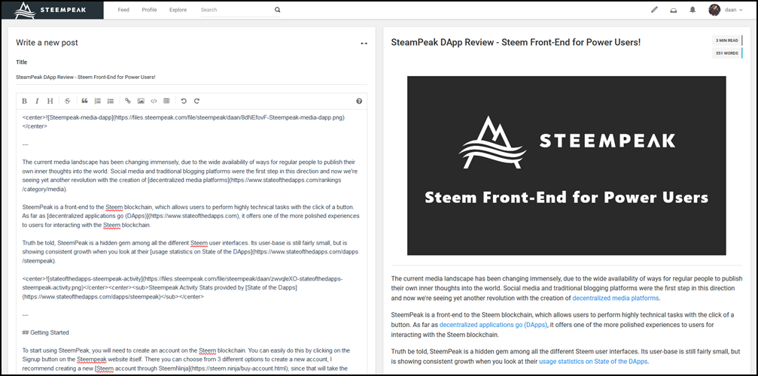
Task: Expand the daan account dropdown
Action: [x=734, y=10]
